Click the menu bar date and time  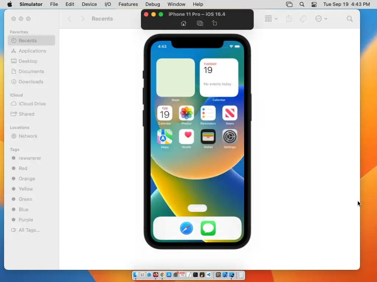tap(346, 4)
